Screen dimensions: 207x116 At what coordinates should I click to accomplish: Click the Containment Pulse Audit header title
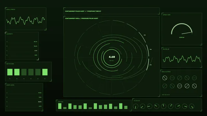pyautogui.click(x=83, y=11)
